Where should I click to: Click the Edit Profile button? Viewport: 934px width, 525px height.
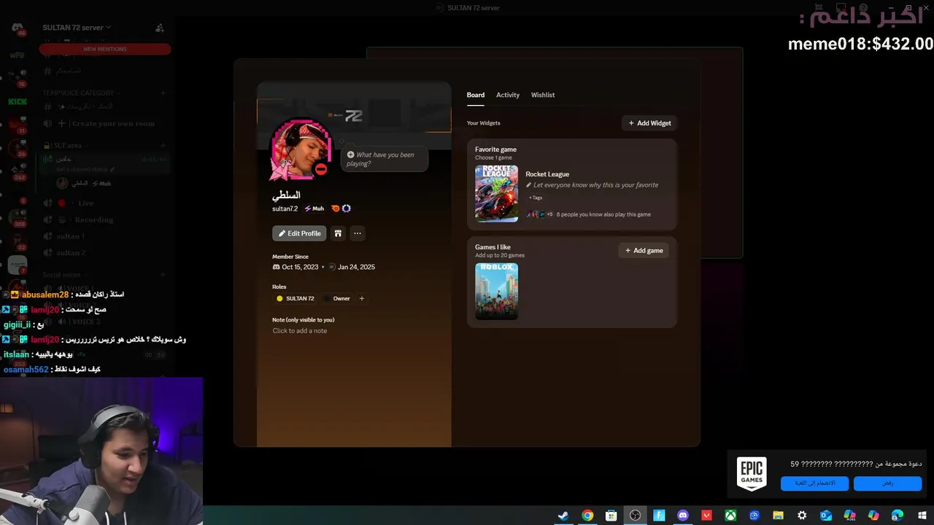(299, 233)
